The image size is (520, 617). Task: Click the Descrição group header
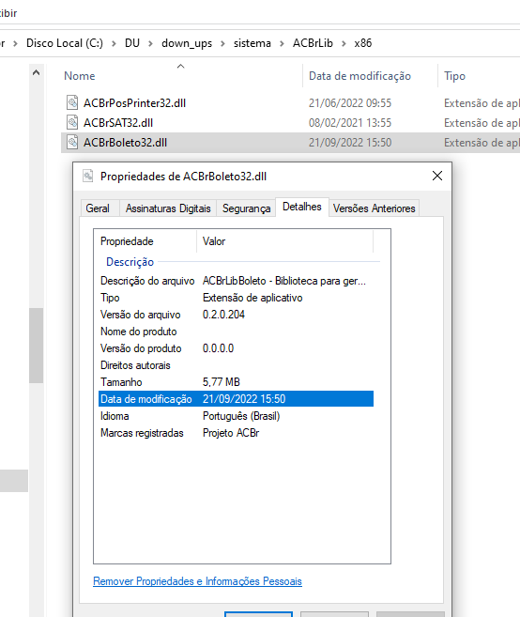[130, 262]
